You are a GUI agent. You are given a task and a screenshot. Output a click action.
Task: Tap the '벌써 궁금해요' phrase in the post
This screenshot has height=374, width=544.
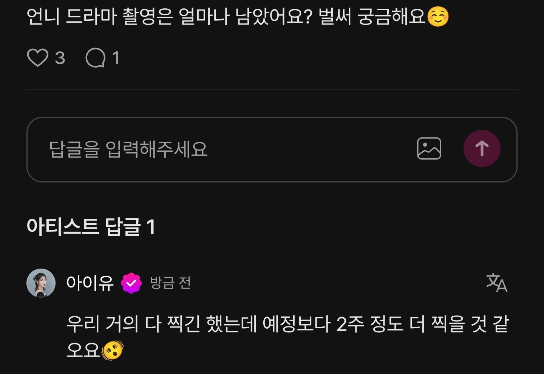tap(372, 17)
